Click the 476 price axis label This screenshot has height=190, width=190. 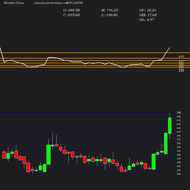pyautogui.click(x=179, y=158)
